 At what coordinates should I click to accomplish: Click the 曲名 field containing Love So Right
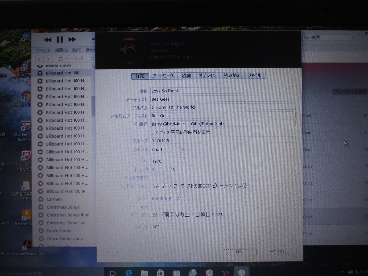223,91
